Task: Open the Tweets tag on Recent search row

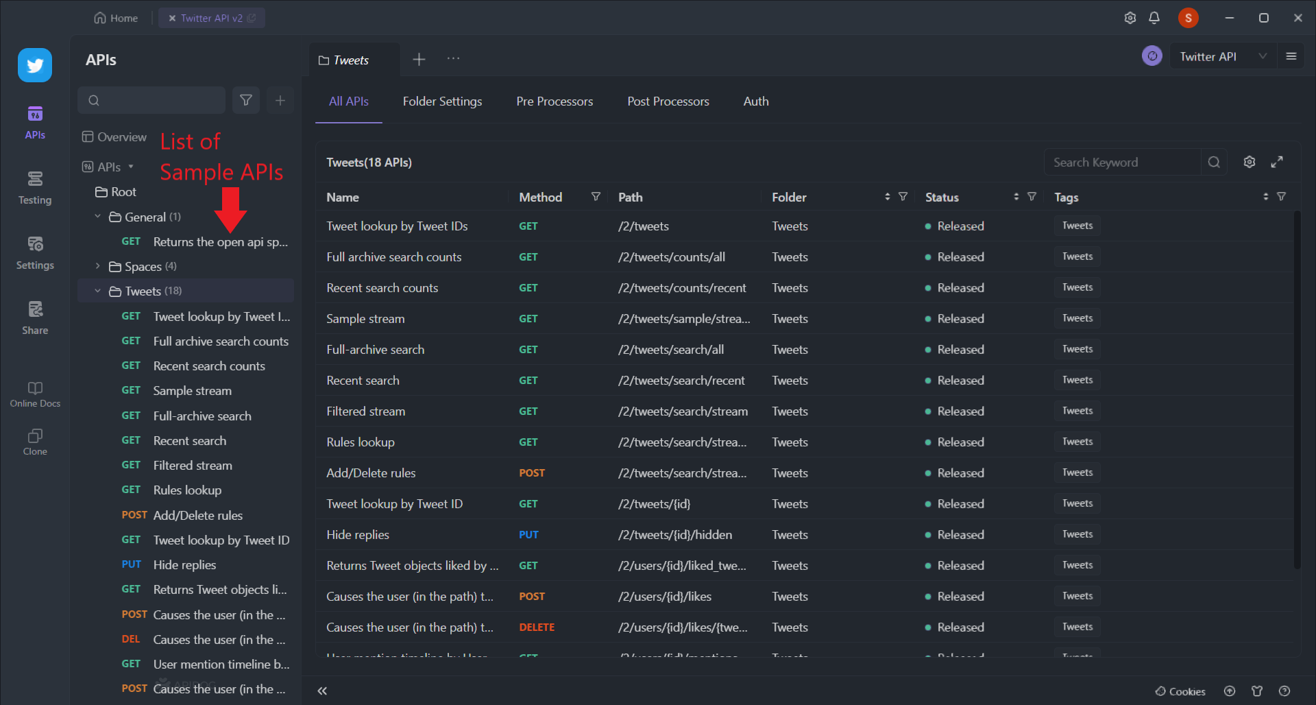Action: (x=1077, y=380)
